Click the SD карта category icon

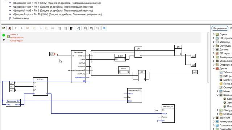pos(217,53)
